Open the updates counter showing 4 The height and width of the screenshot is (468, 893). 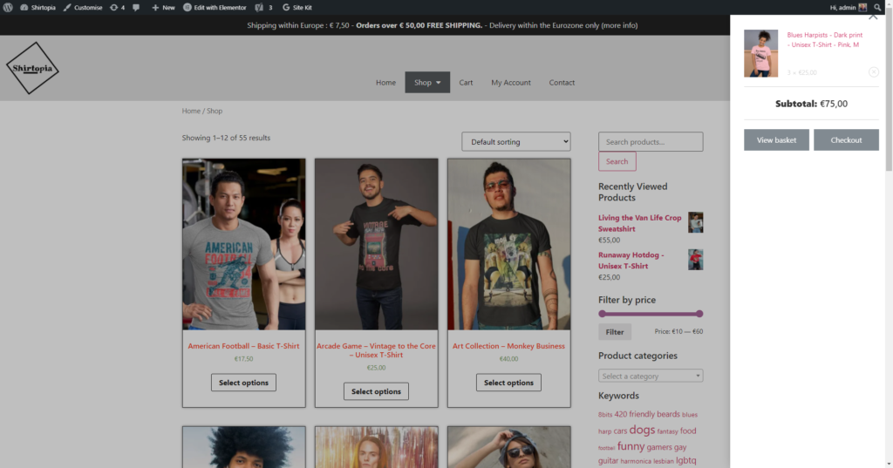tap(117, 7)
